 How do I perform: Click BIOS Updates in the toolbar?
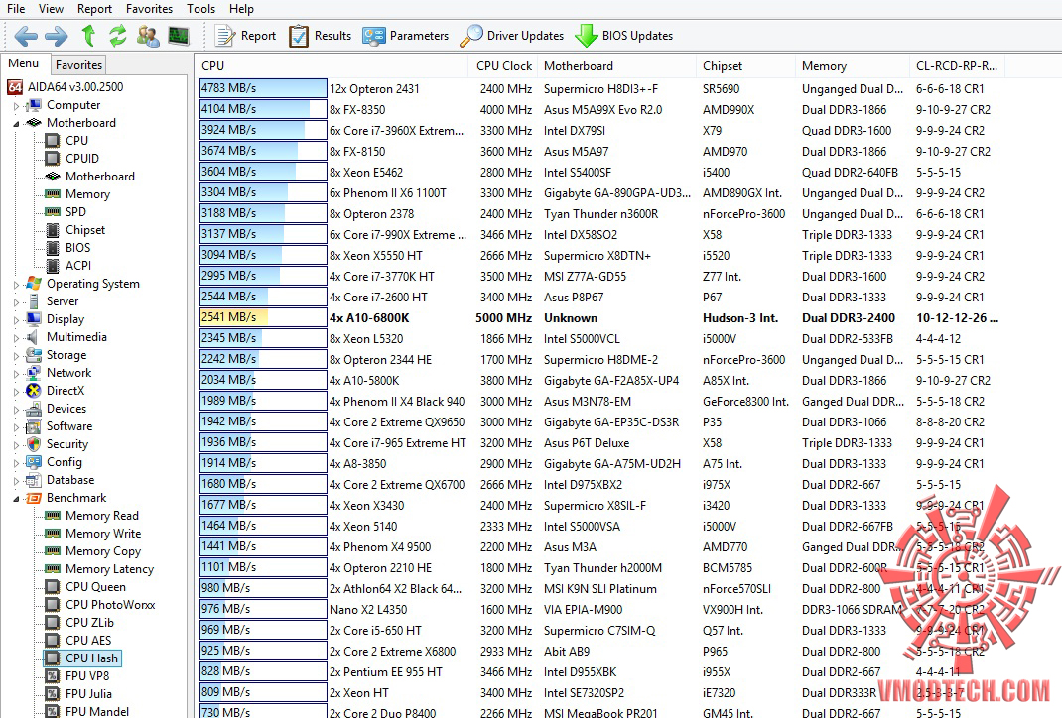tap(623, 36)
